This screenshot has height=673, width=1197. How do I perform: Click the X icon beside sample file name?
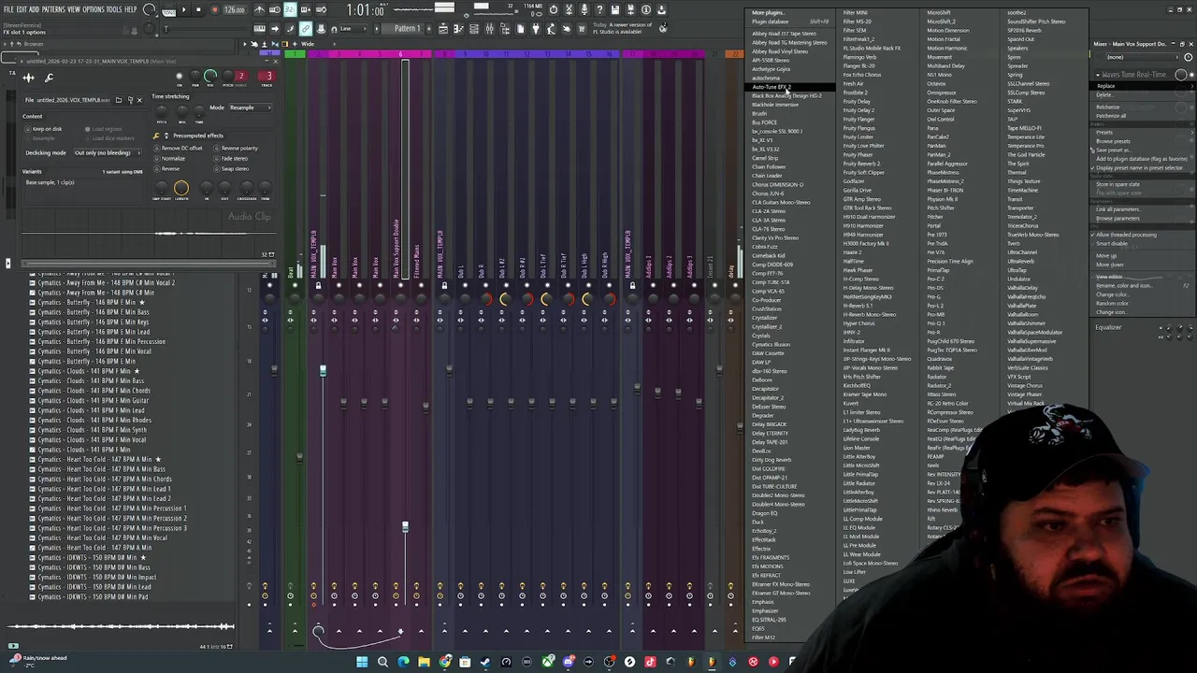point(139,100)
